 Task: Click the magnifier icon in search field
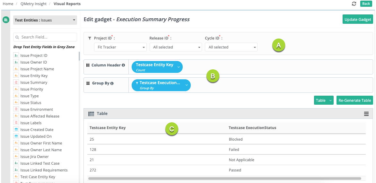[17, 37]
